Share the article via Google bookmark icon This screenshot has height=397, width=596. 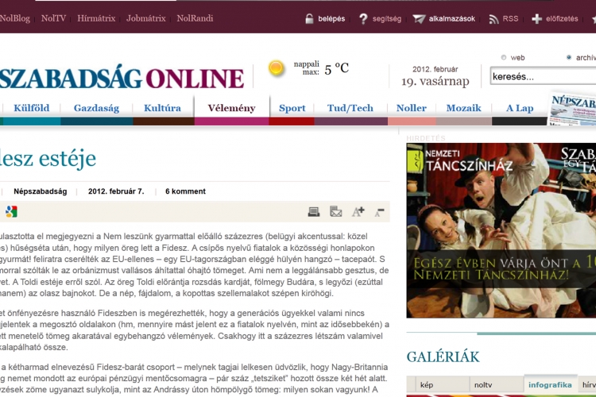coord(10,211)
